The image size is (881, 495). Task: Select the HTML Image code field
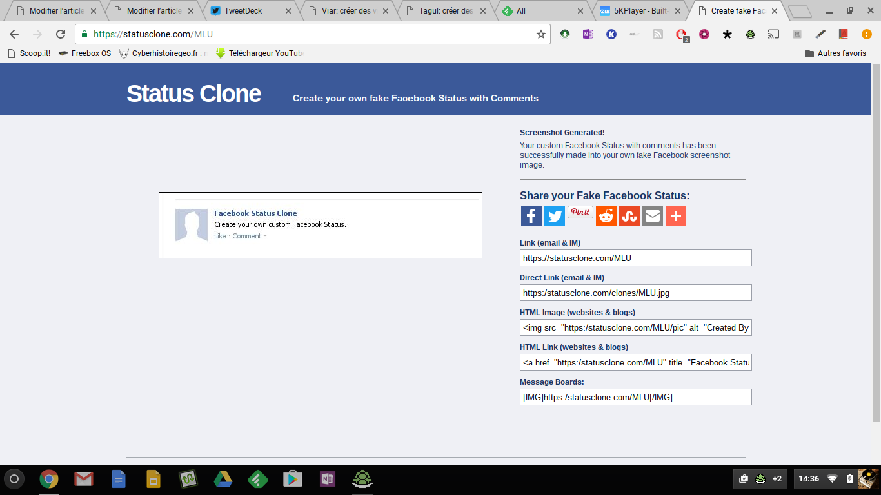[x=636, y=327]
